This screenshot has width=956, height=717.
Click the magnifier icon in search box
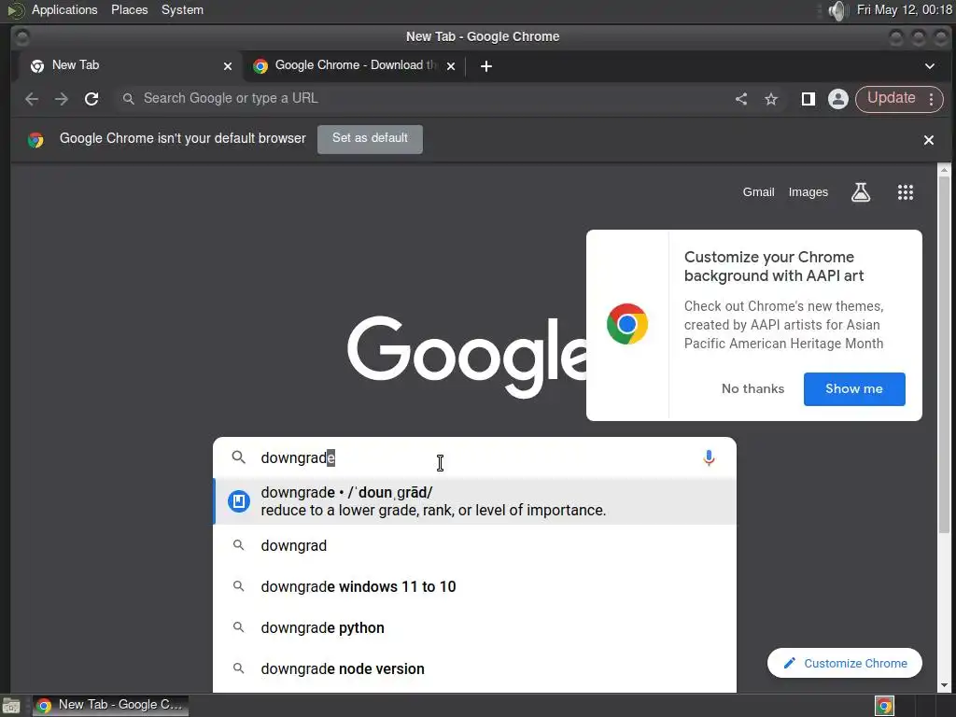[x=238, y=457]
